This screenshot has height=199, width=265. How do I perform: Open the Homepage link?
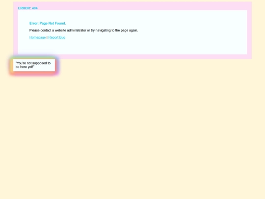pos(37,37)
